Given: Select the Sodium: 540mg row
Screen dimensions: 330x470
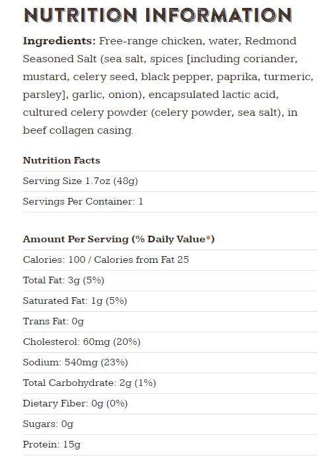Looking at the screenshot, I should click(170, 363).
